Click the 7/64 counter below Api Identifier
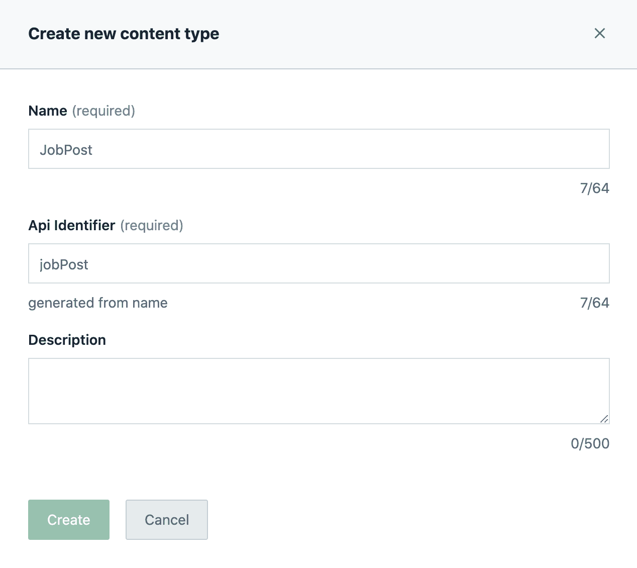637x568 pixels. (594, 303)
